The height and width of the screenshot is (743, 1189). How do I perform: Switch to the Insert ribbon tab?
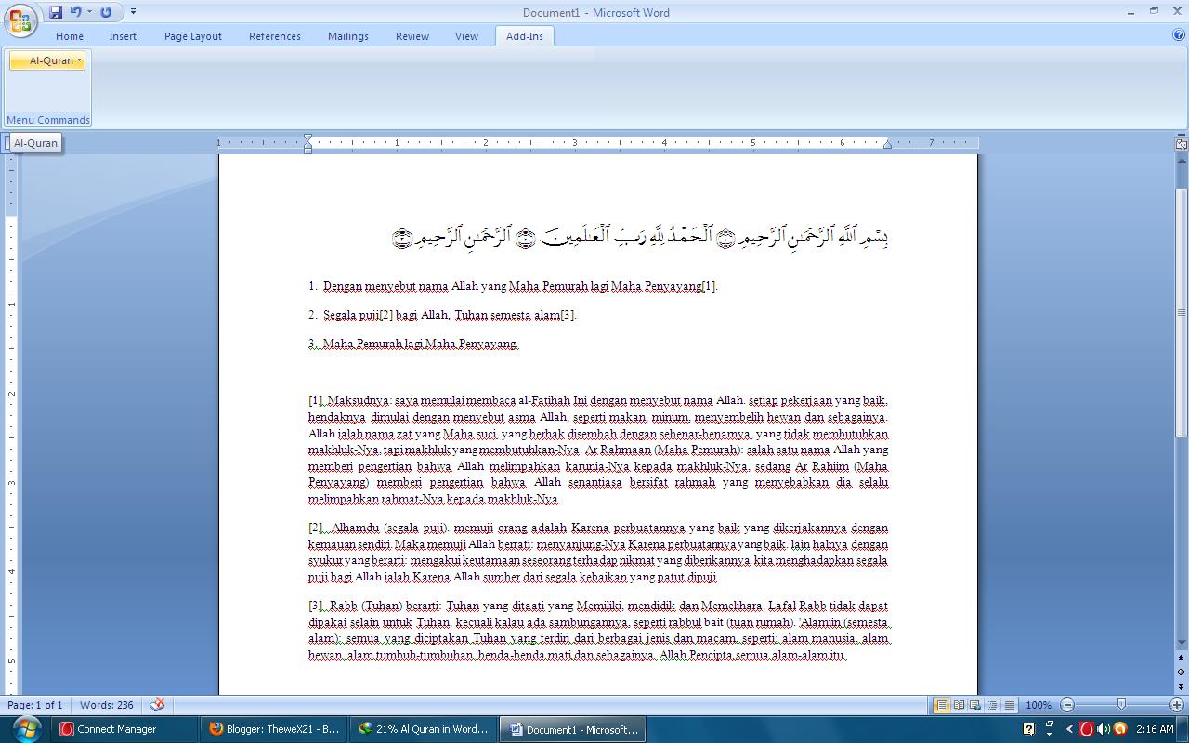(123, 36)
